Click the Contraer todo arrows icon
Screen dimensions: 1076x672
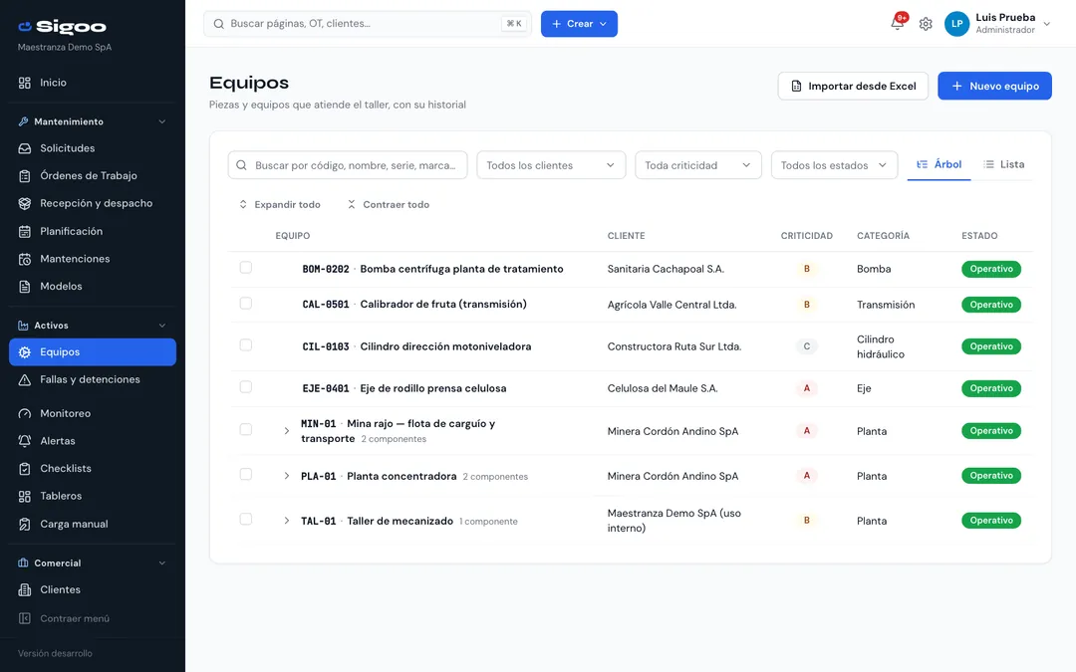(352, 205)
